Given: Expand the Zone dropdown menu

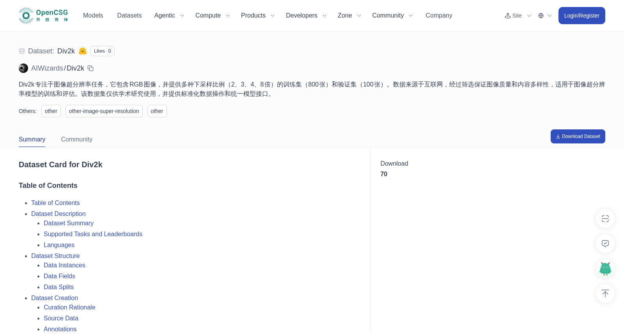Looking at the screenshot, I should pyautogui.click(x=349, y=16).
